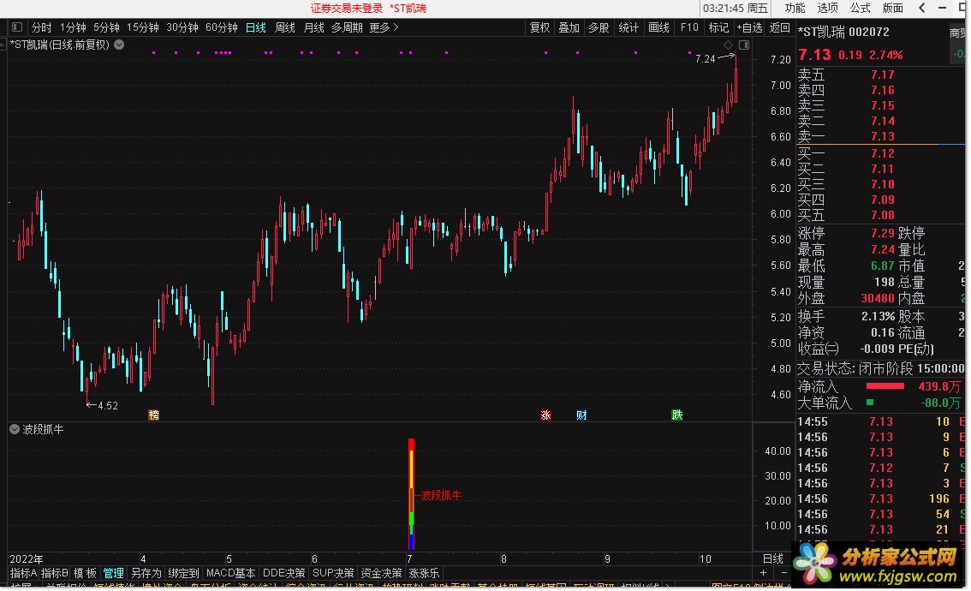Switch to the 60分钟 period
The width and height of the screenshot is (971, 591).
tap(222, 27)
